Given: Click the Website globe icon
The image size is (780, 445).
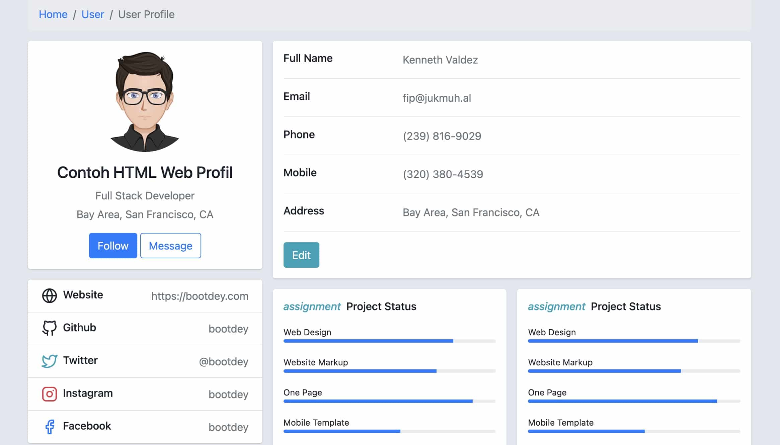Looking at the screenshot, I should tap(49, 295).
